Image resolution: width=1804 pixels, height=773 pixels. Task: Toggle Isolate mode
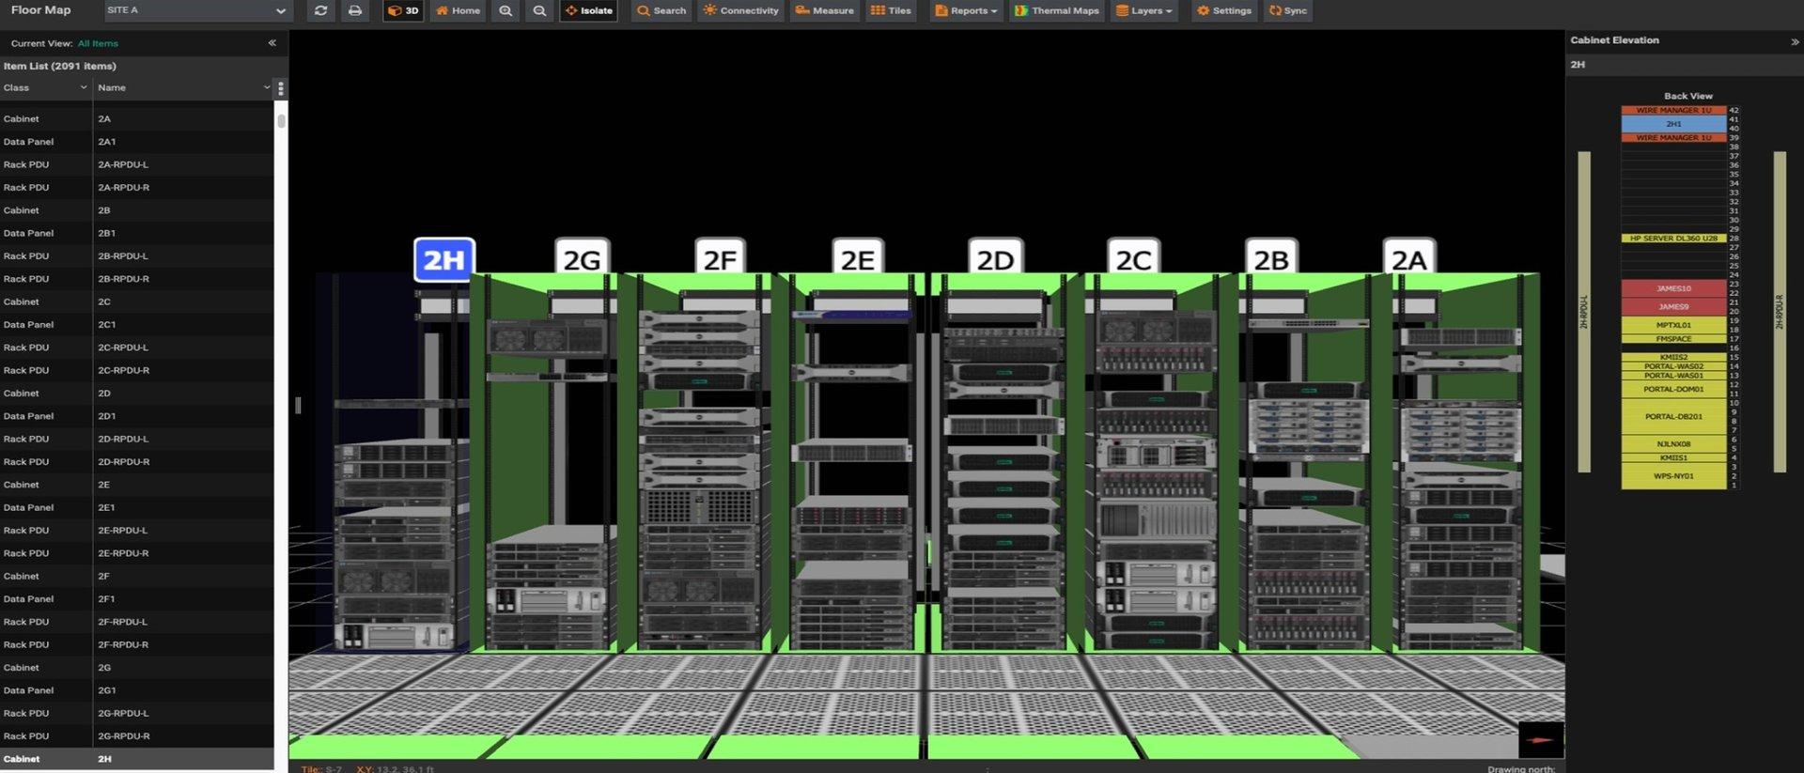click(x=588, y=11)
